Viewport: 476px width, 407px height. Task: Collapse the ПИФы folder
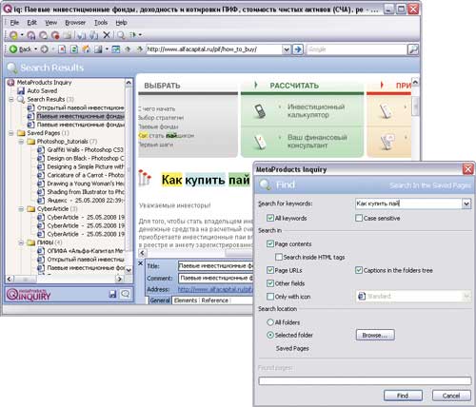(x=21, y=242)
